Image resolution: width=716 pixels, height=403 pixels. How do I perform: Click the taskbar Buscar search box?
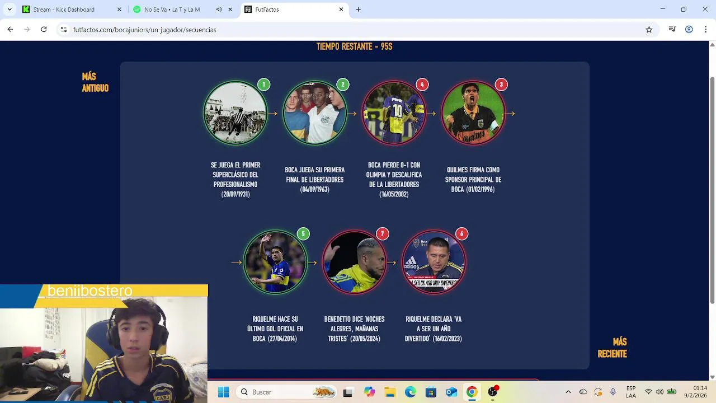pyautogui.click(x=287, y=392)
